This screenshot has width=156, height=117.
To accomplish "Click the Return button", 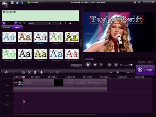I will [x=76, y=66].
